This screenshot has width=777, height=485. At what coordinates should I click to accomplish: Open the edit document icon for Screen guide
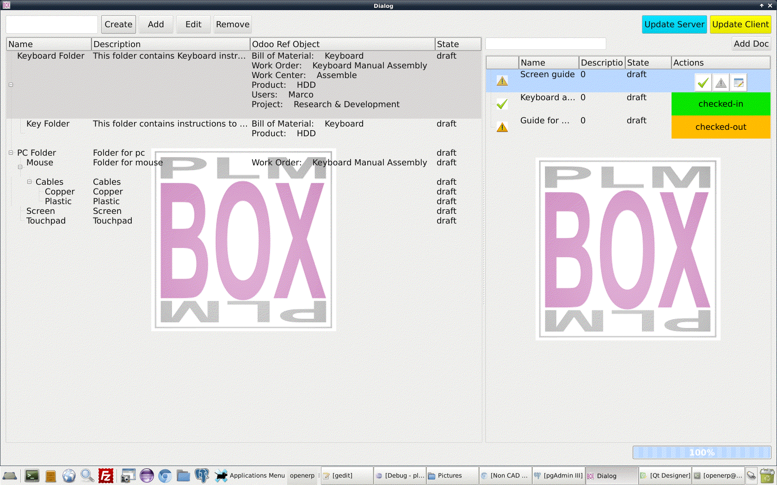click(739, 82)
